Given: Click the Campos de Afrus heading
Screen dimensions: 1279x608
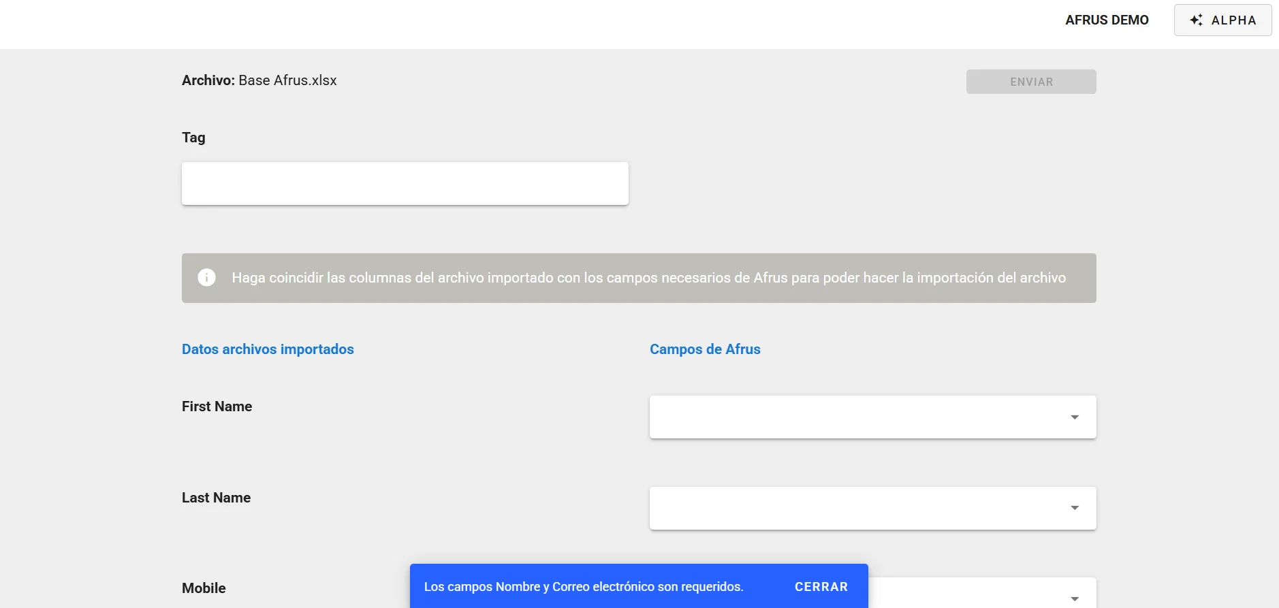Looking at the screenshot, I should [705, 349].
